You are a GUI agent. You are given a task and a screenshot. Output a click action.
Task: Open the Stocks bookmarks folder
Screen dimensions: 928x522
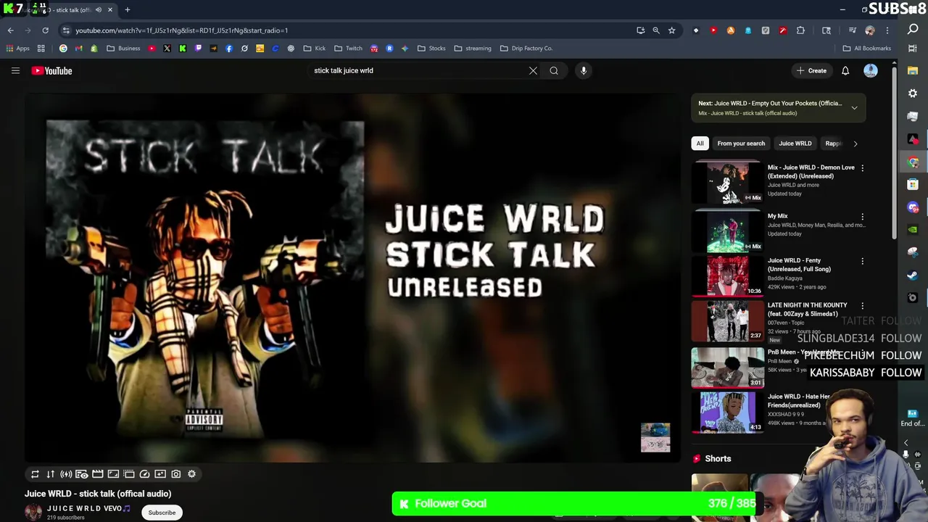(431, 49)
